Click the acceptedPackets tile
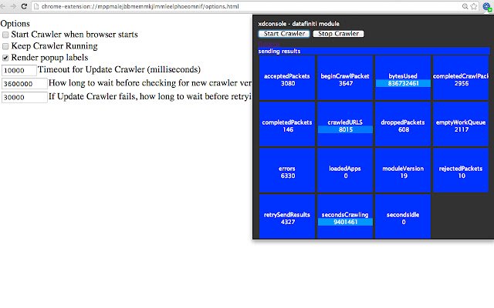Screen dimensions: 494x308 (287, 78)
